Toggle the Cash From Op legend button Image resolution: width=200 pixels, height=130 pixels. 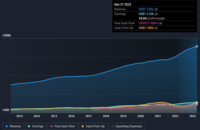tap(93, 126)
